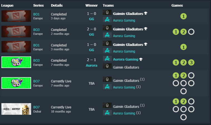This screenshot has width=211, height=125.
Task: Click Aurora Gaming logo in first row
Action: click(107, 20)
